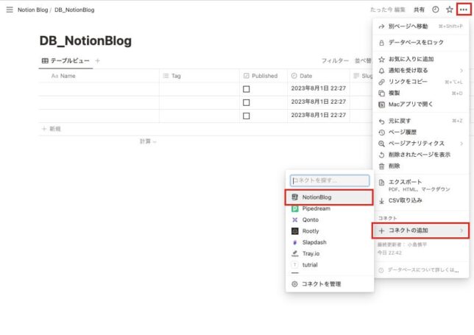Viewport: 474px width, 335px height.
Task: Select CSV取り込み import menu item
Action: coord(421,200)
